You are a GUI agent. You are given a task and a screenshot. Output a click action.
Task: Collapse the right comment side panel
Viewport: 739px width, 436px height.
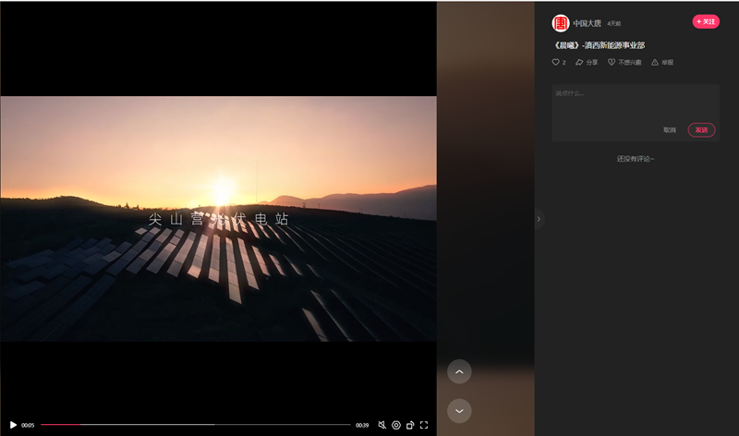[x=539, y=219]
